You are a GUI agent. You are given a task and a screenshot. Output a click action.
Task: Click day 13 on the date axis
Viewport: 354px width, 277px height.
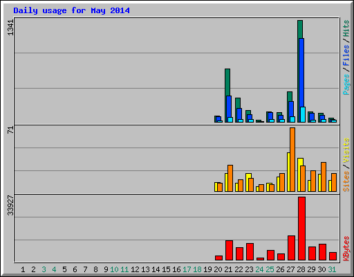(145, 269)
